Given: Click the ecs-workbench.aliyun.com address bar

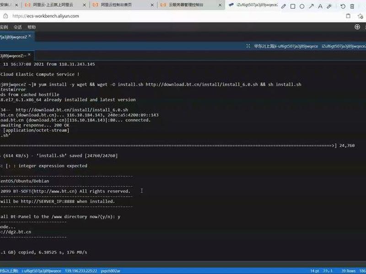Looking at the screenshot, I should pyautogui.click(x=45, y=16).
